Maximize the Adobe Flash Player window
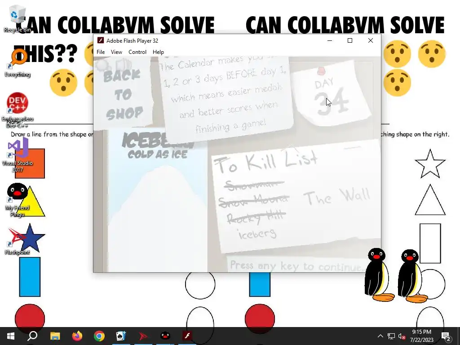 coord(349,40)
